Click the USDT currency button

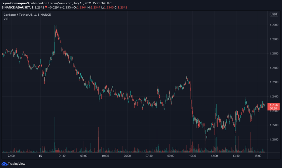pos(274,14)
